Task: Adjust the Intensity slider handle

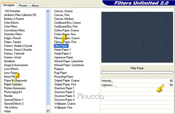Action: click(112, 82)
